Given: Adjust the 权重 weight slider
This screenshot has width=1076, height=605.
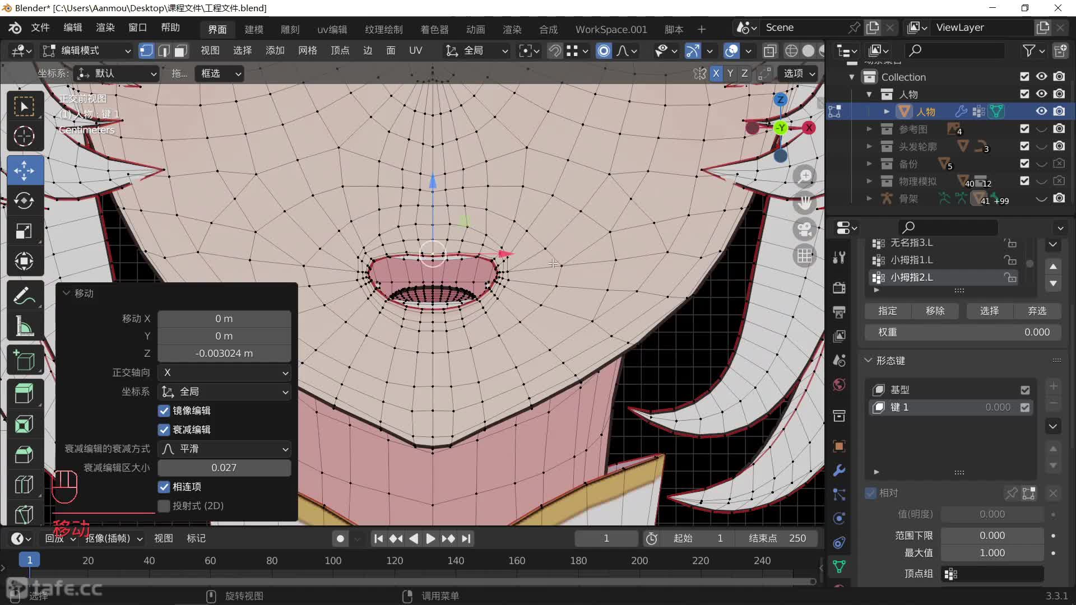Looking at the screenshot, I should point(963,332).
